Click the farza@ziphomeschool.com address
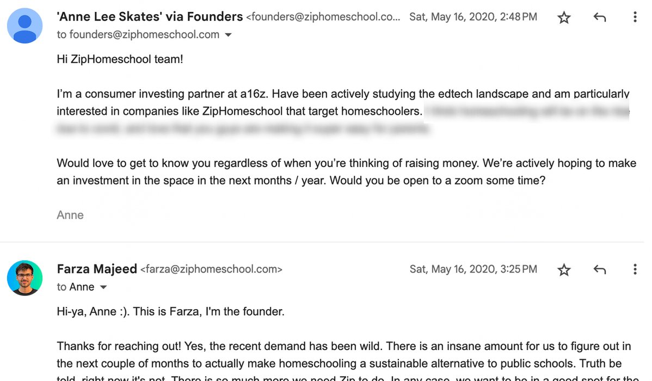 pos(211,269)
